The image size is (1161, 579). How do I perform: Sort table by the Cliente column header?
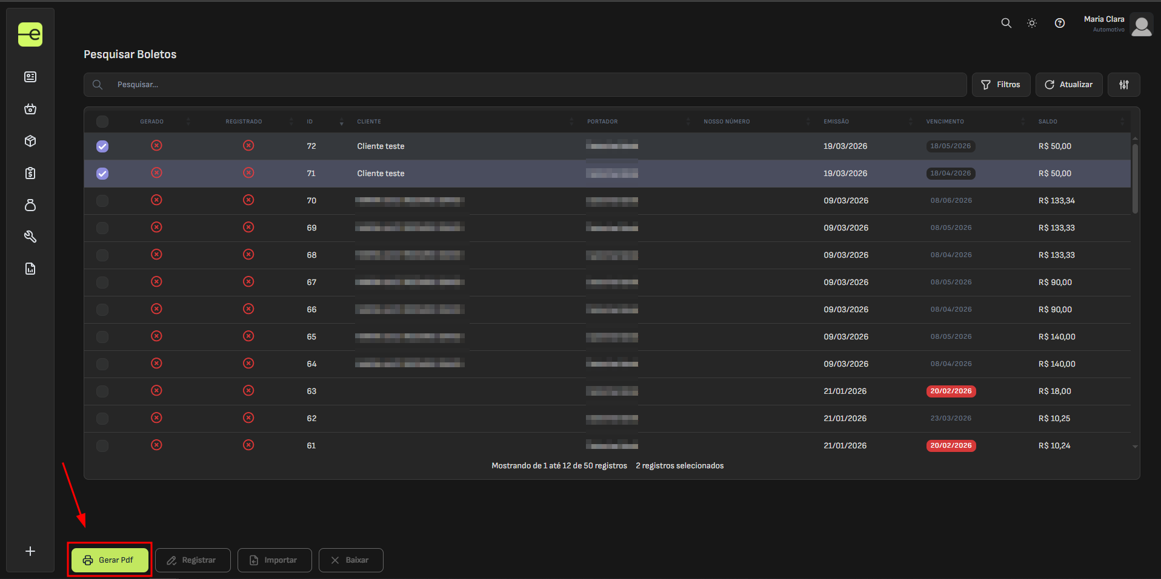coord(369,122)
